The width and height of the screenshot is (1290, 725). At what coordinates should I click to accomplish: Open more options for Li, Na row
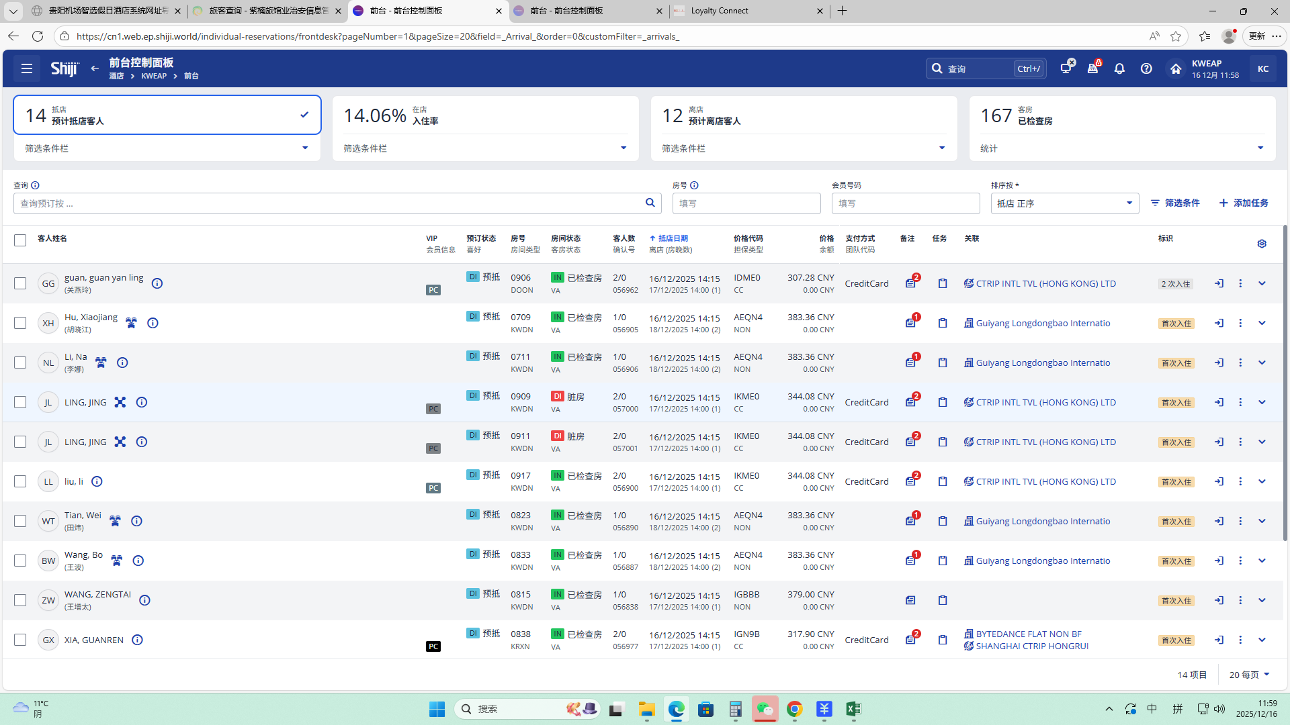click(1240, 362)
